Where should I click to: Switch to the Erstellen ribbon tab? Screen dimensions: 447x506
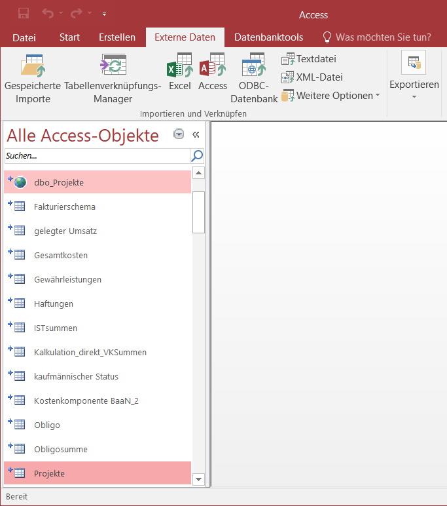coord(117,37)
